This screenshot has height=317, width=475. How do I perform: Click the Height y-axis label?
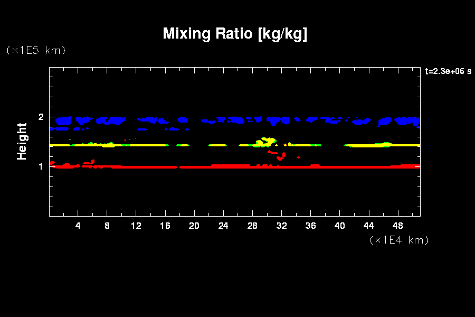click(22, 141)
